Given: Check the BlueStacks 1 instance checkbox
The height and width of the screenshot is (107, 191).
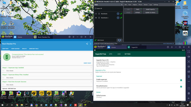Looking at the screenshot, I should (x=99, y=18).
